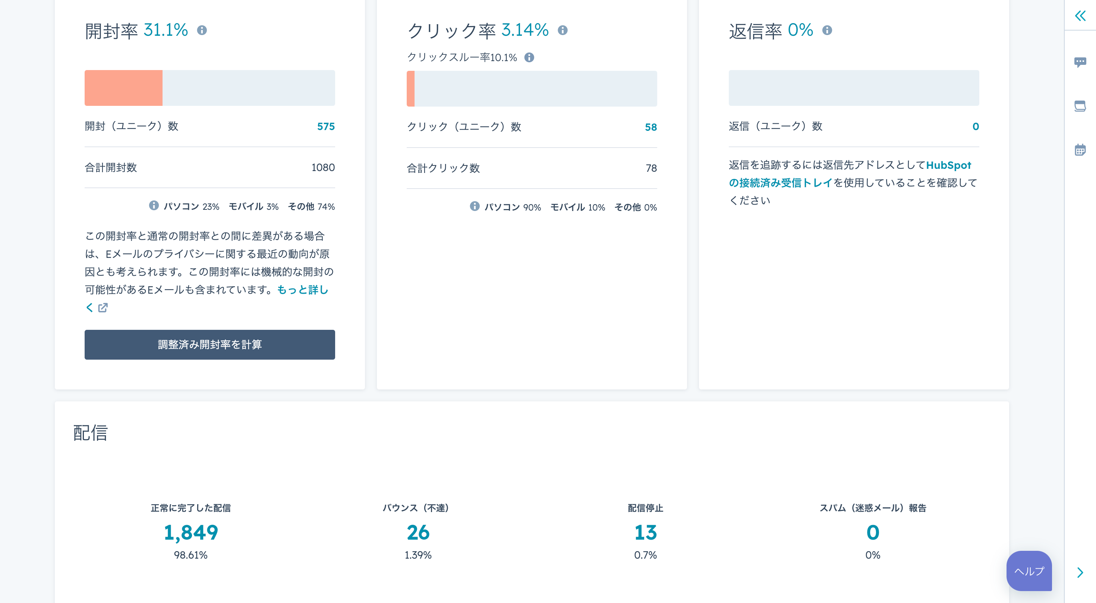Click 調整済み開封率を計算 button
This screenshot has height=603, width=1096.
point(210,344)
